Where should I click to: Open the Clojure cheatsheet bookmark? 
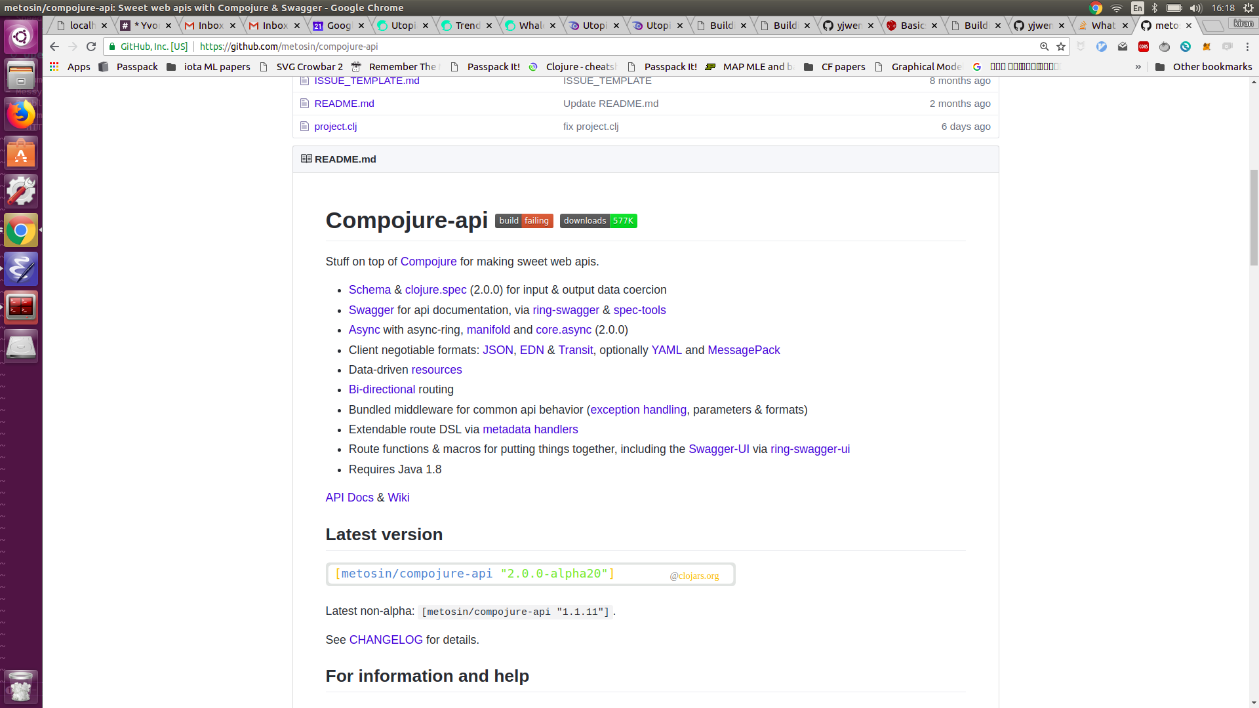point(573,67)
